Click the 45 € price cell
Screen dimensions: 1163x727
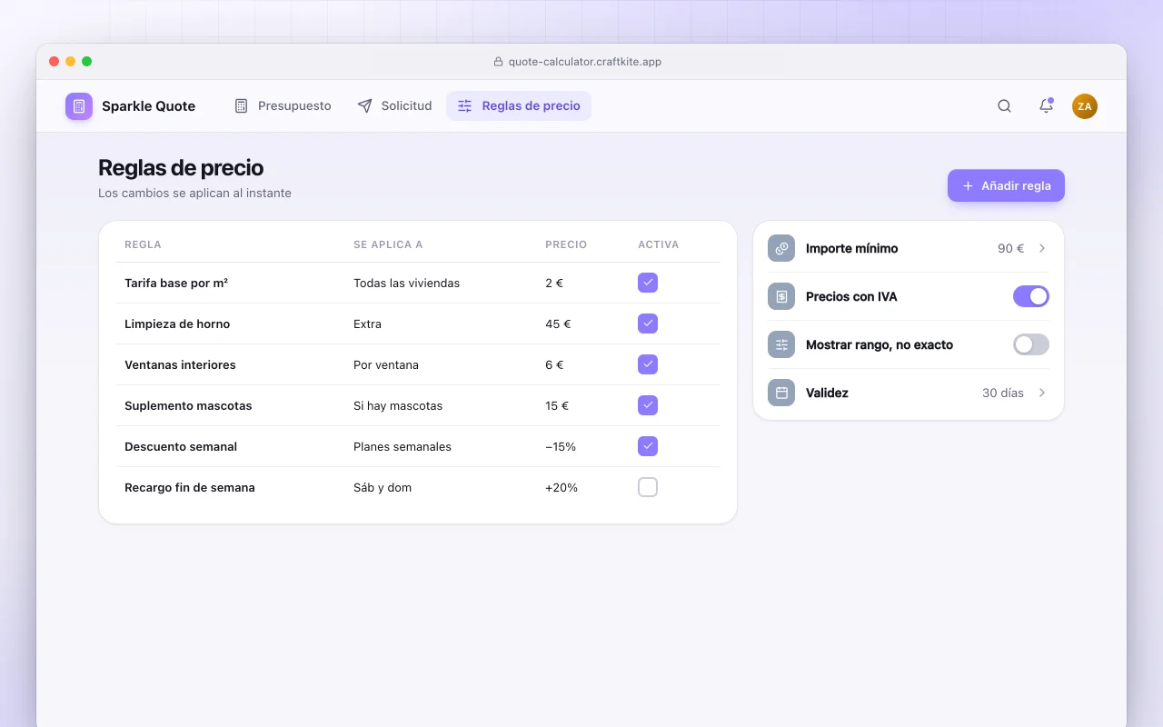point(558,324)
